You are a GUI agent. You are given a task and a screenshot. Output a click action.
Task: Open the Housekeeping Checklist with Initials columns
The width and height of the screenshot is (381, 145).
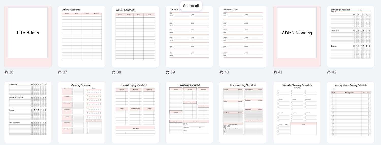(x=243, y=112)
